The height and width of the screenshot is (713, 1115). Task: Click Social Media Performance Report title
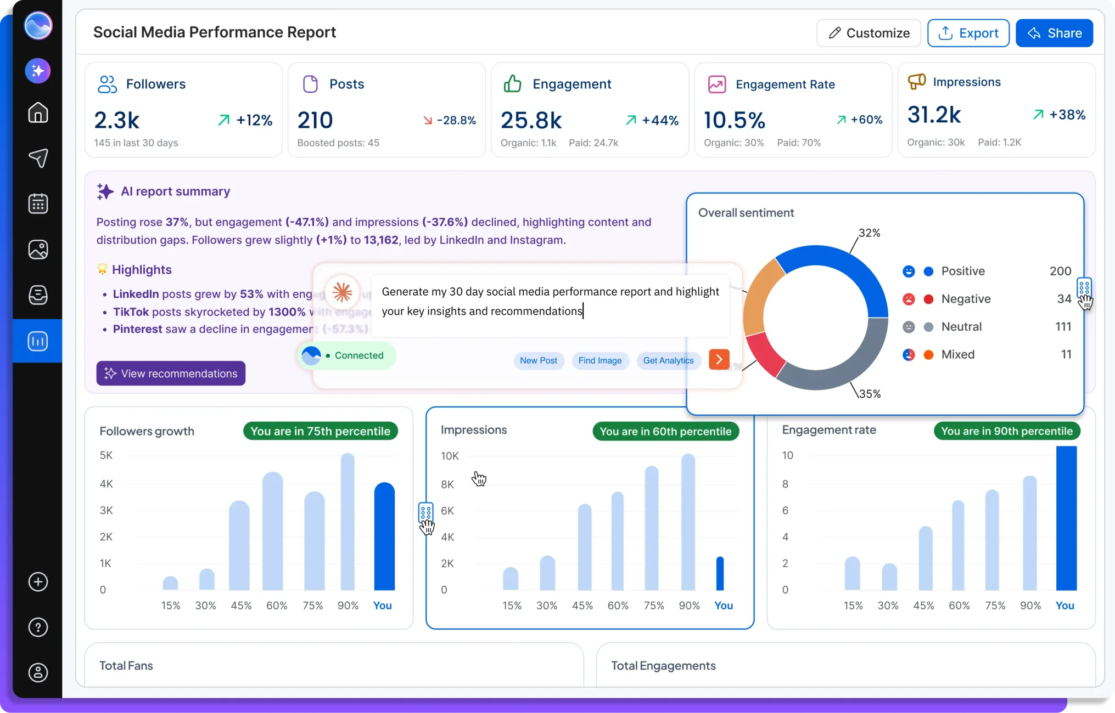(x=214, y=32)
